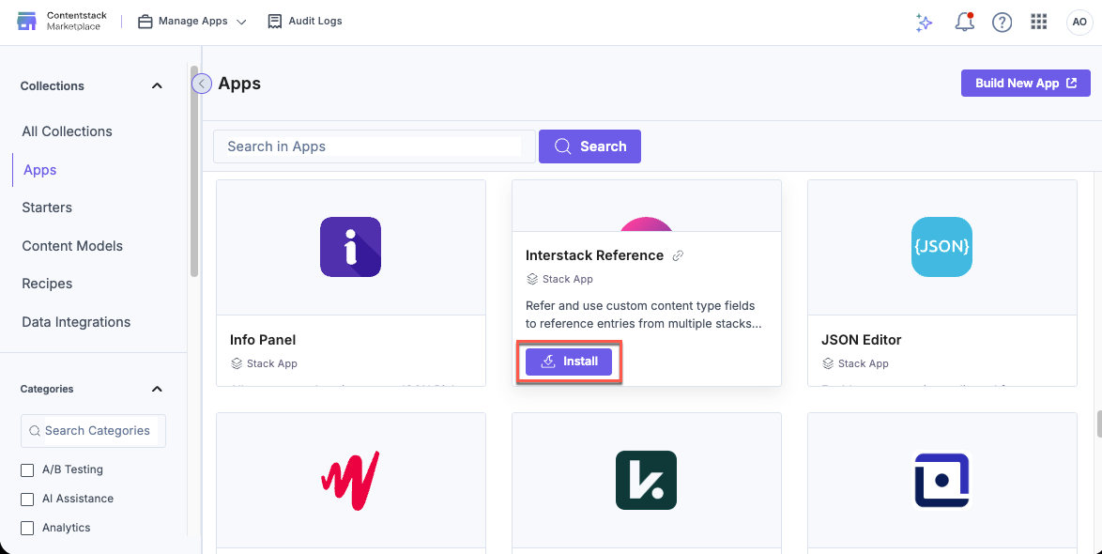Image resolution: width=1102 pixels, height=554 pixels.
Task: Click the Info Panel title
Action: coord(263,340)
